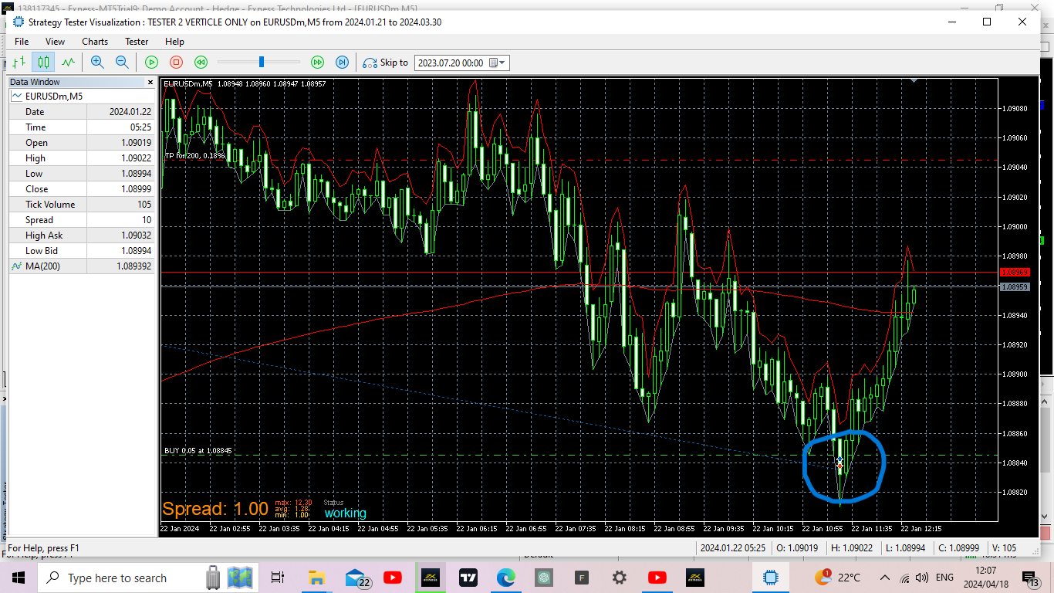1054x593 pixels.
Task: Click the slow down rewind button
Action: [201, 63]
